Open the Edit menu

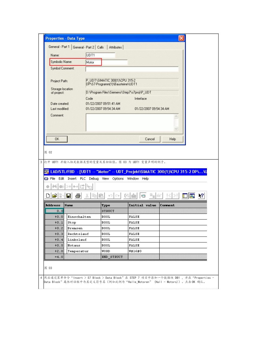[61, 179]
